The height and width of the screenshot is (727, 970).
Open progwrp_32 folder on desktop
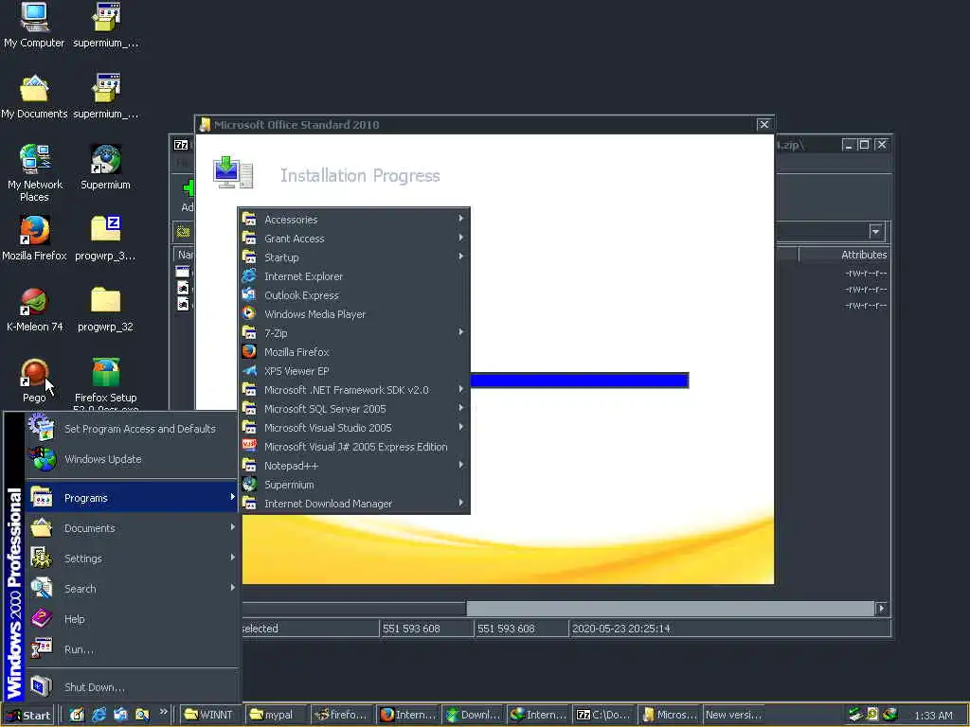(x=106, y=310)
